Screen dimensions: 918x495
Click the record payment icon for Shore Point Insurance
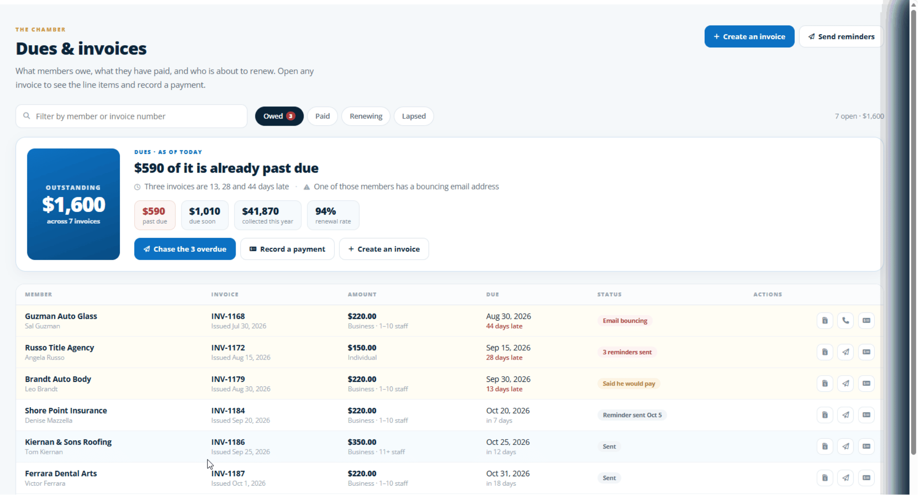[866, 415]
